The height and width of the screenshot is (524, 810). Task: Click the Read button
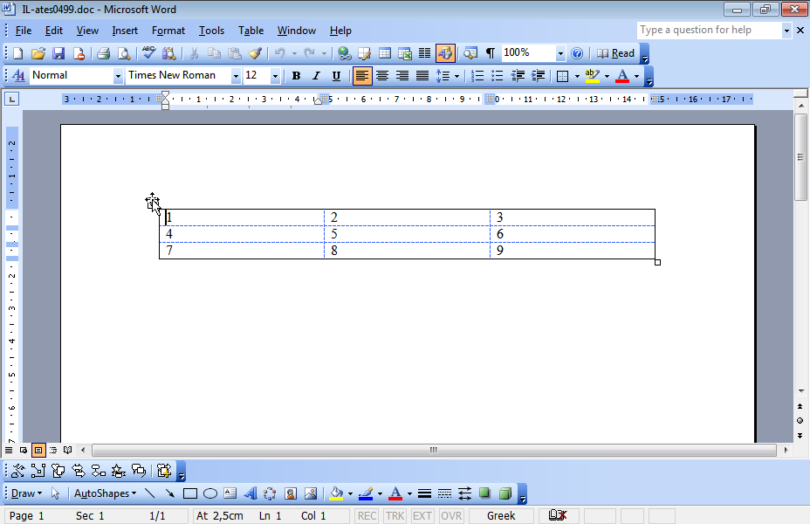tap(616, 54)
